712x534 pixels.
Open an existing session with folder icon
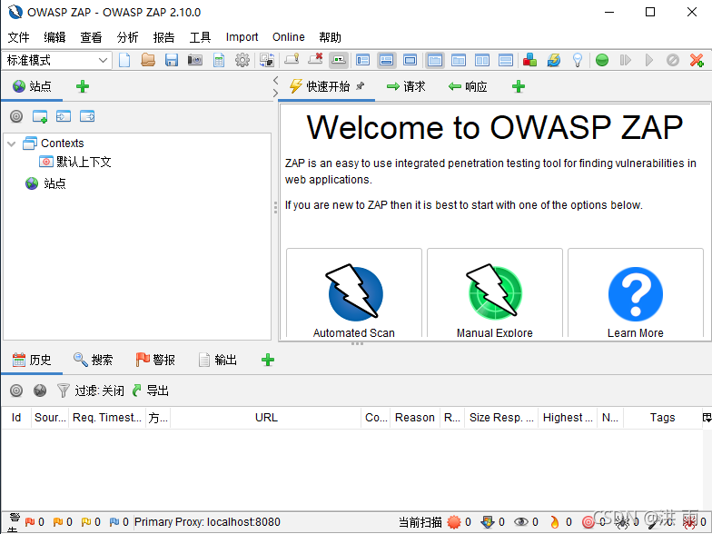[x=148, y=60]
